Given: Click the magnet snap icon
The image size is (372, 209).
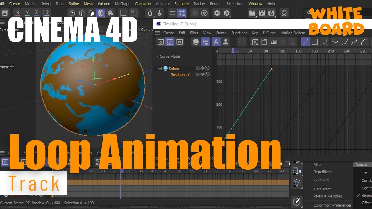Looking at the screenshot, I should point(150,13).
